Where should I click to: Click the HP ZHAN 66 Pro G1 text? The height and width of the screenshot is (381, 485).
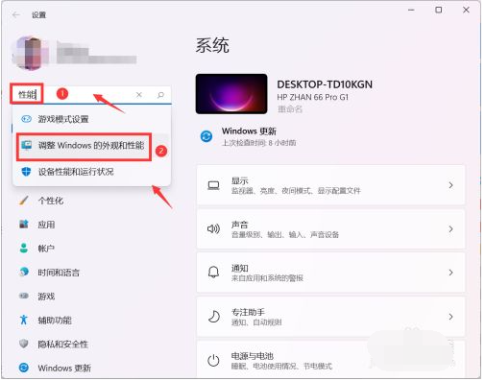(x=313, y=97)
